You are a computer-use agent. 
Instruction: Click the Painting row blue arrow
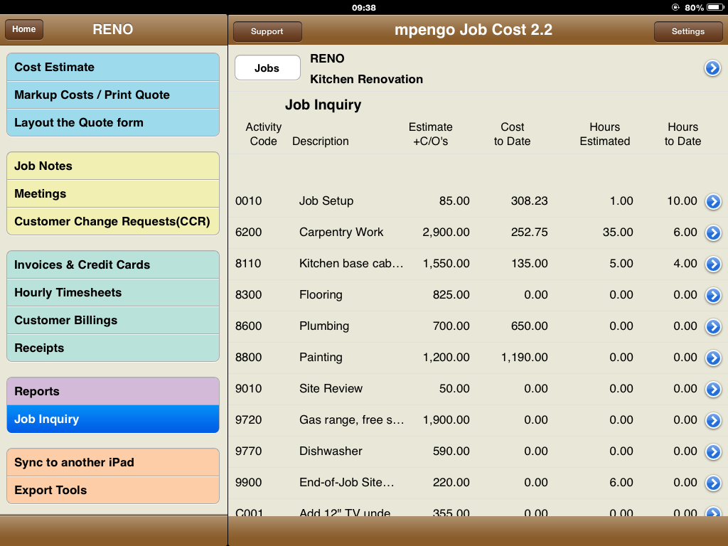click(x=712, y=358)
